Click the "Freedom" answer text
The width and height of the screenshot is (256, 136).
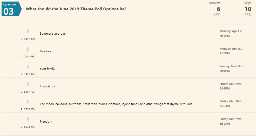(46, 122)
